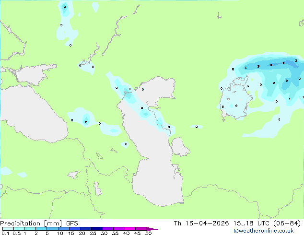This screenshot has width=304, height=235.
Task: Pick the 10–15 mm blue legend swatch
Action: (x=63, y=229)
